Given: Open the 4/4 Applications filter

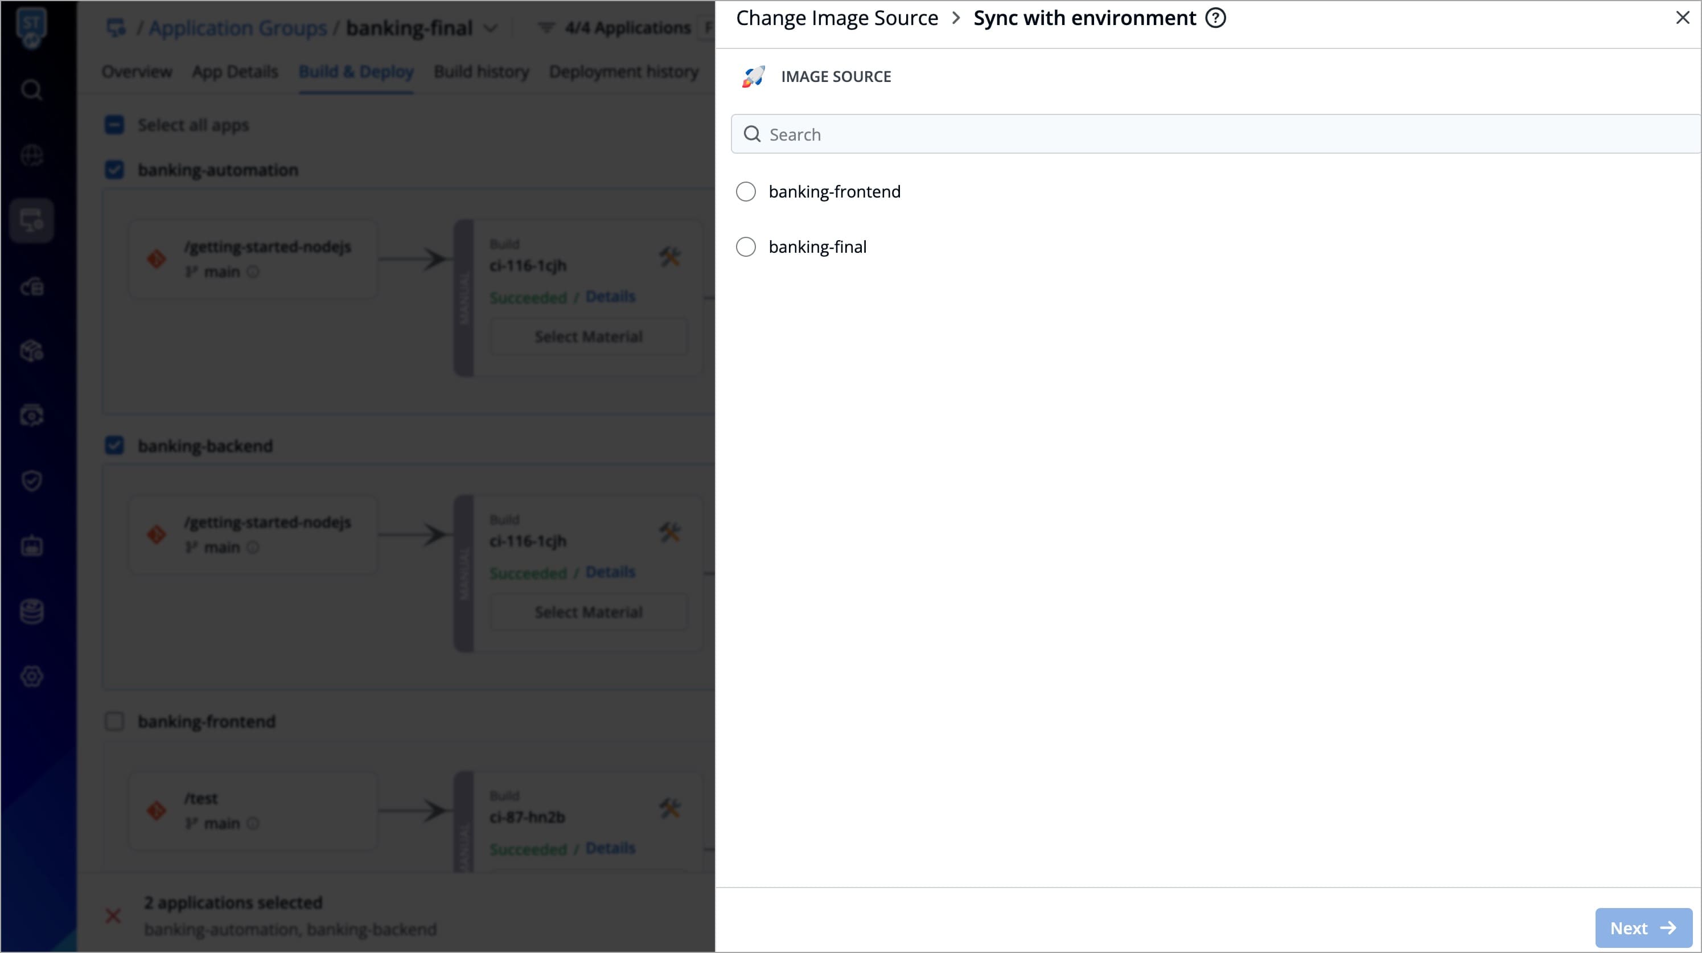Looking at the screenshot, I should coord(614,28).
